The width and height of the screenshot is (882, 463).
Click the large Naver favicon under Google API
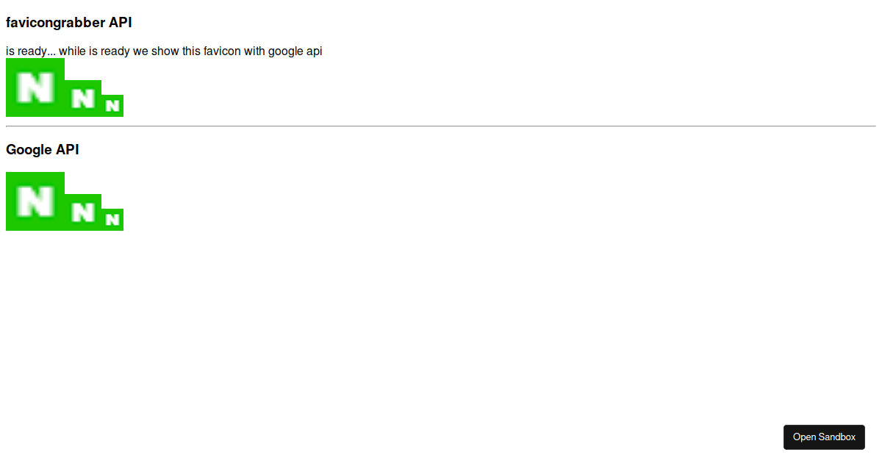coord(35,201)
